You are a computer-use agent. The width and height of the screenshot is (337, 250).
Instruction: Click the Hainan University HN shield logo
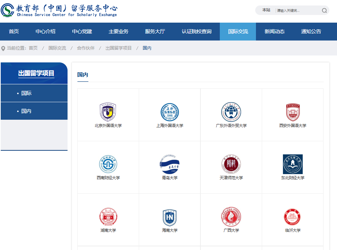click(169, 217)
